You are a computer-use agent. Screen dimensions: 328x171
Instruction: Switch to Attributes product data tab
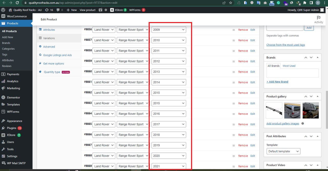coord(59,30)
